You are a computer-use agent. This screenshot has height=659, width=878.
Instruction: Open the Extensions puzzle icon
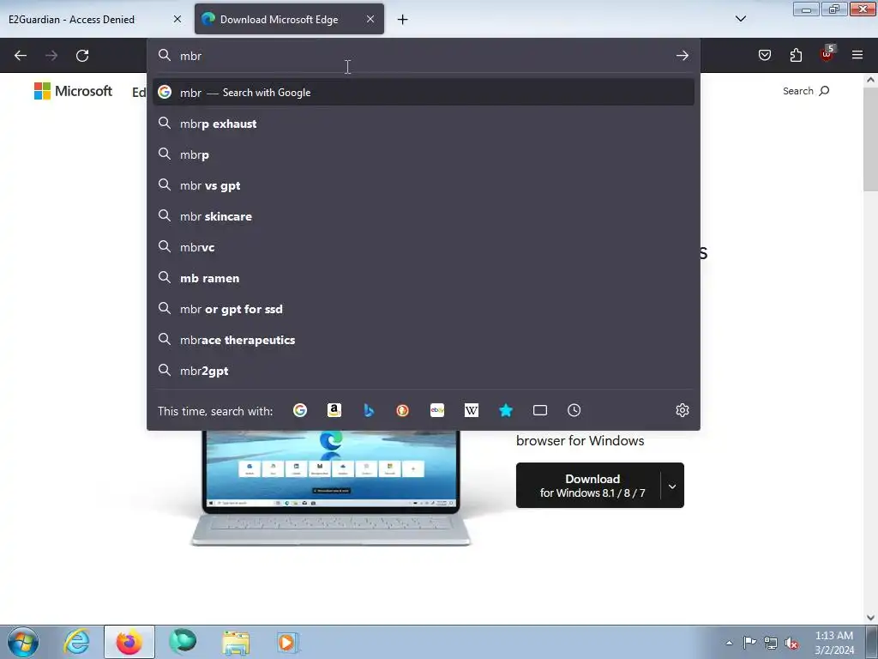pyautogui.click(x=796, y=55)
